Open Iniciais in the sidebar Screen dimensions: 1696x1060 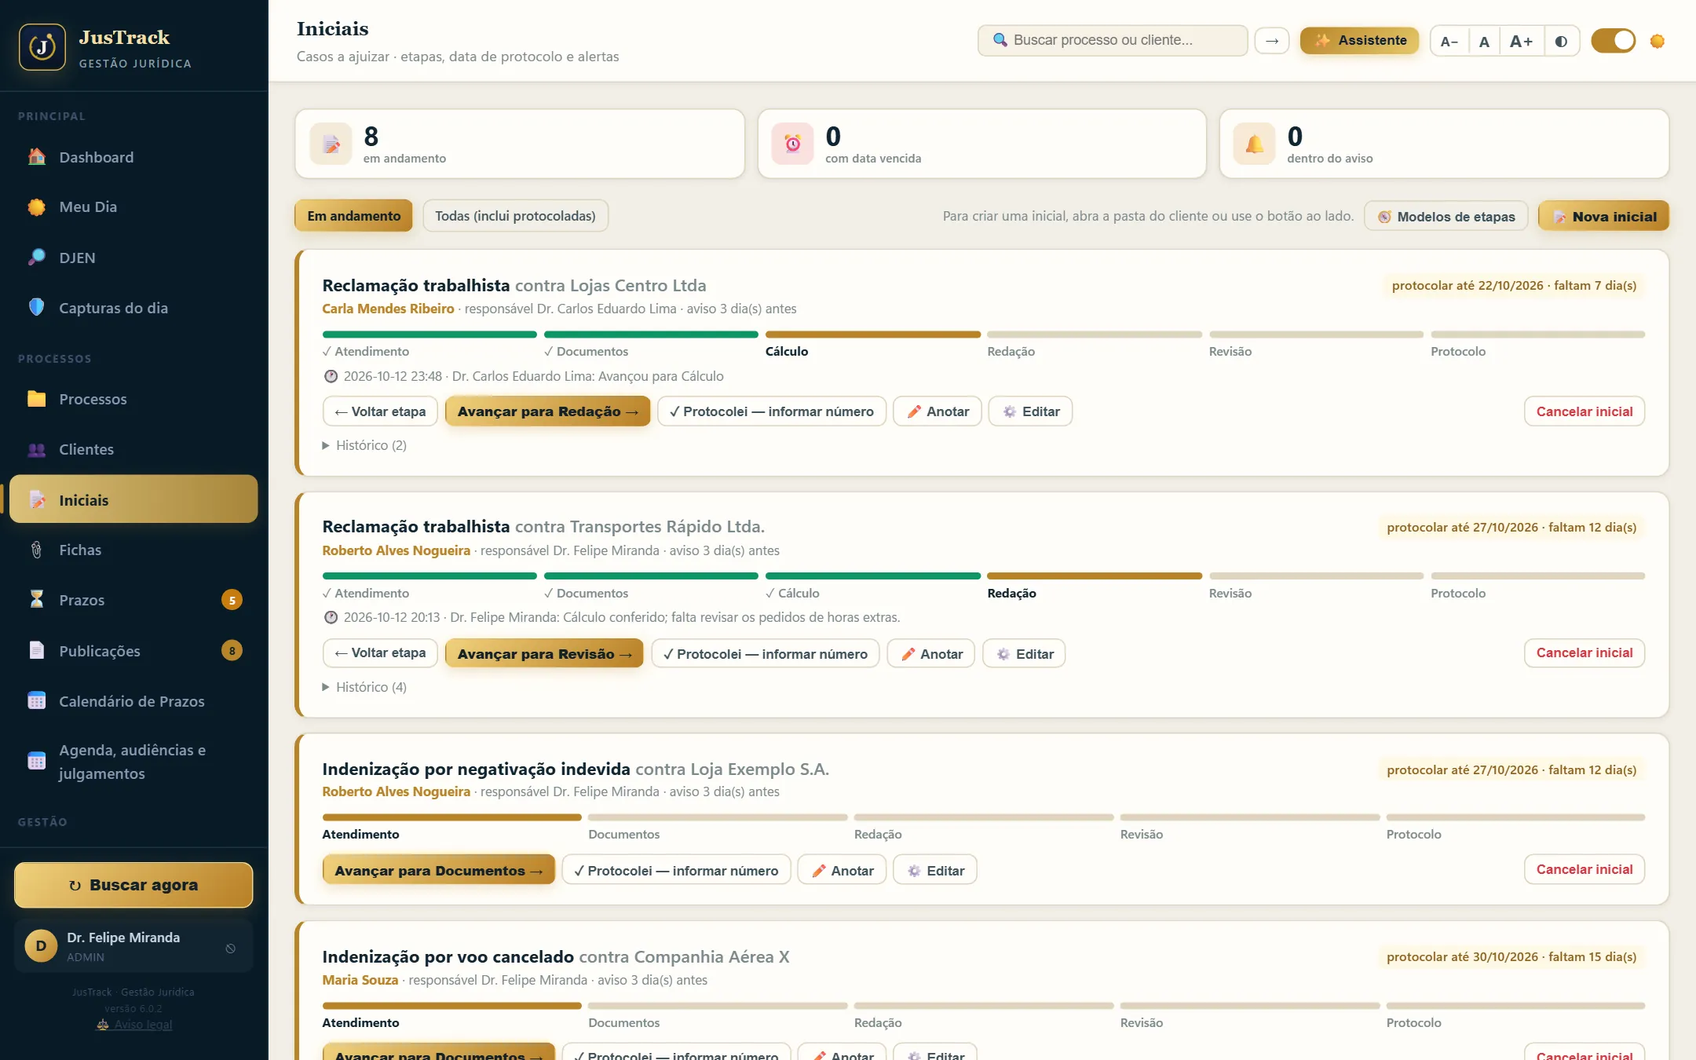[x=133, y=499]
